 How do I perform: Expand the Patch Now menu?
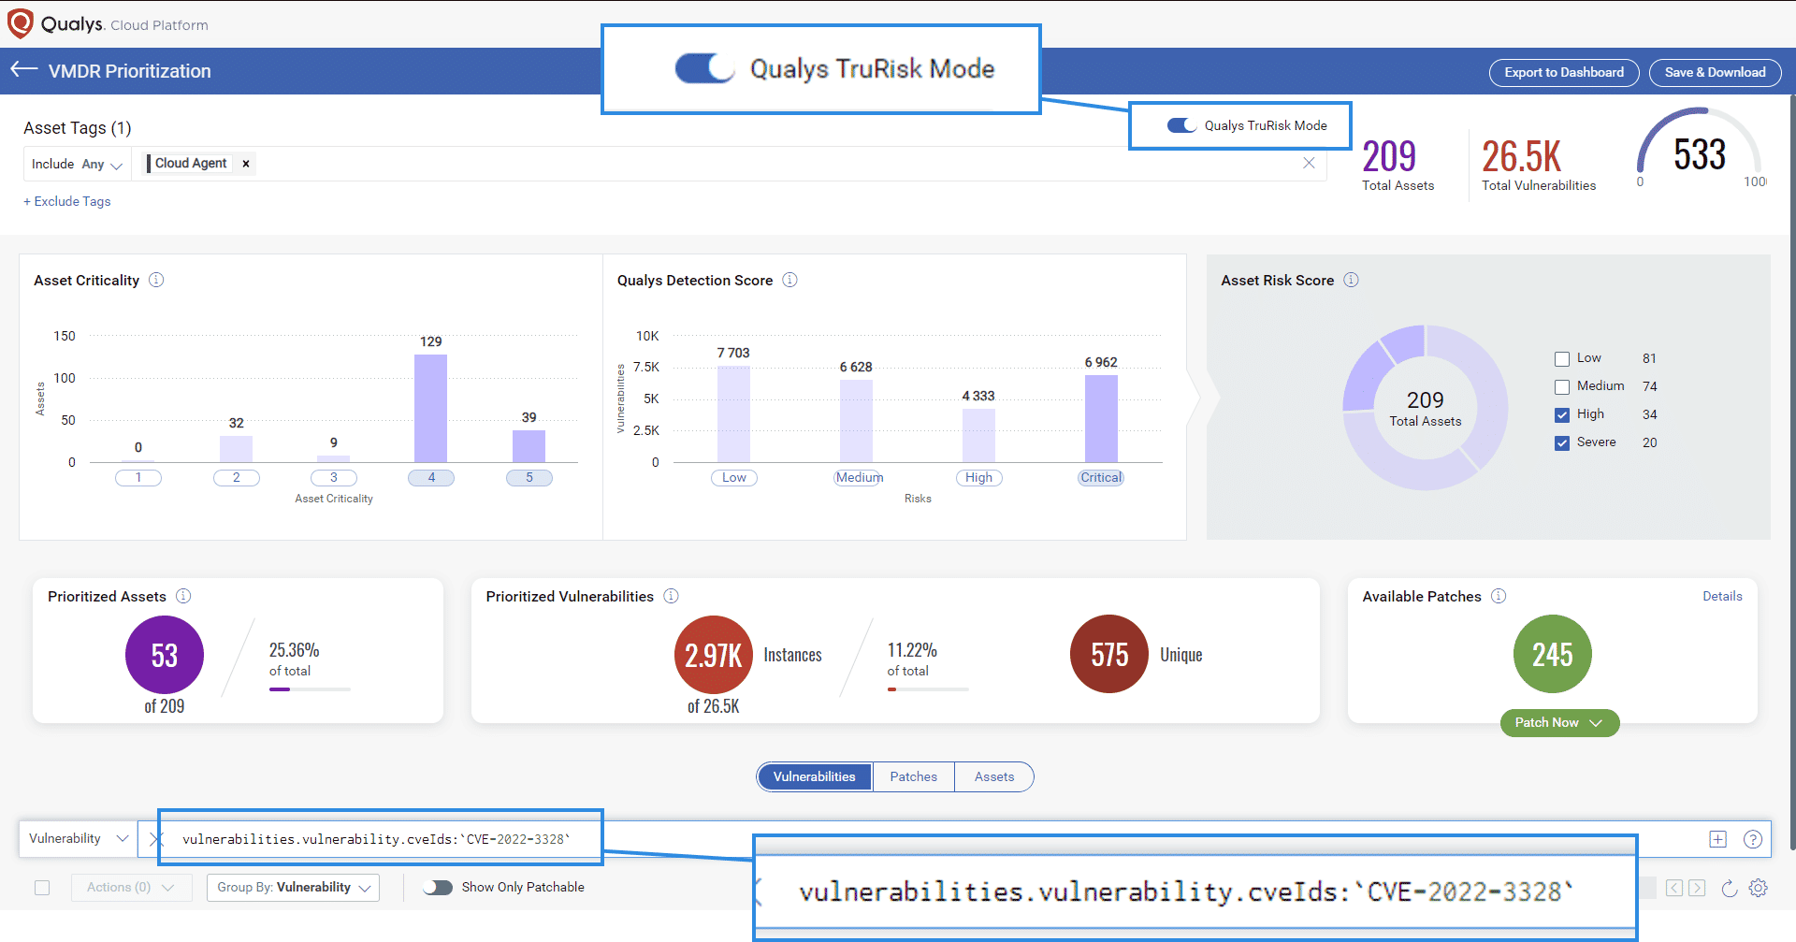coord(1559,722)
